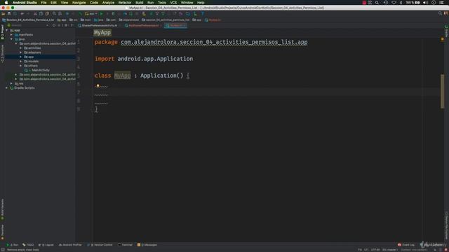The image size is (449, 252).
Task: Select MainActivity in project tree
Action: click(41, 70)
